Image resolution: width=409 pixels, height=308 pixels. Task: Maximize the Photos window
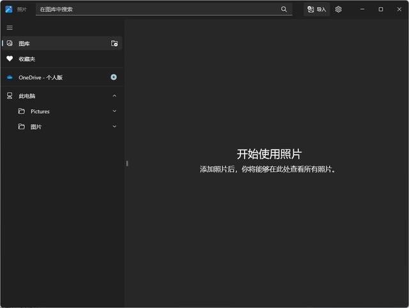381,10
